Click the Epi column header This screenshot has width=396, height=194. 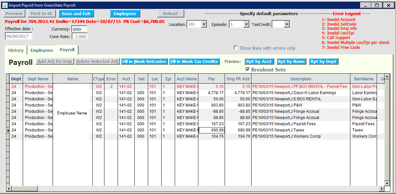[x=168, y=79]
